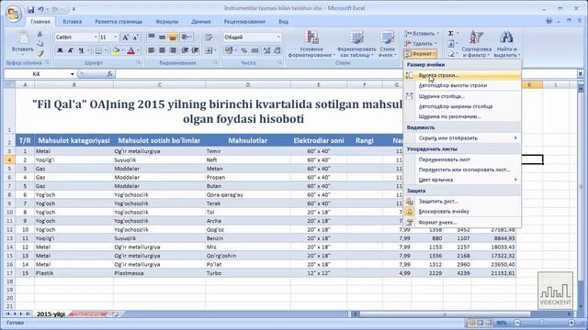Toggle bottom vertical alignment button
Image resolution: width=588 pixels, height=330 pixels.
coord(173,37)
